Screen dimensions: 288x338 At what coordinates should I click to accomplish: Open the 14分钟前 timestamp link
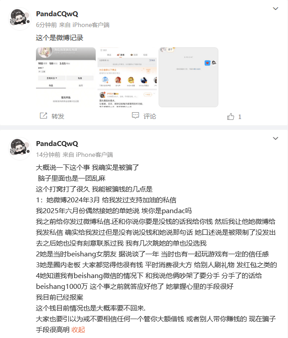[48, 155]
